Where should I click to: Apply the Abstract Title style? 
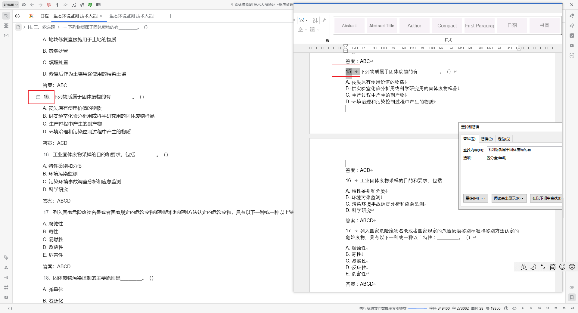pos(381,26)
